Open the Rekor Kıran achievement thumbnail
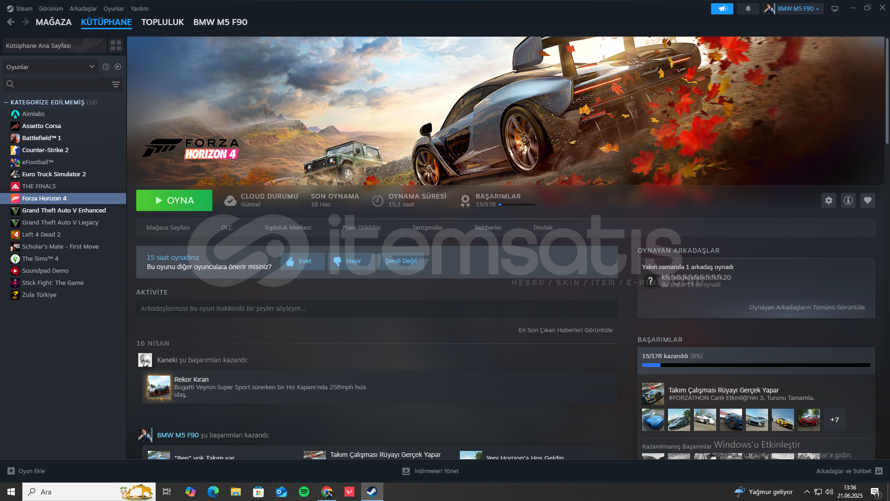Image resolution: width=890 pixels, height=501 pixels. pyautogui.click(x=159, y=386)
